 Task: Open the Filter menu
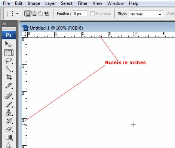click(83, 3)
